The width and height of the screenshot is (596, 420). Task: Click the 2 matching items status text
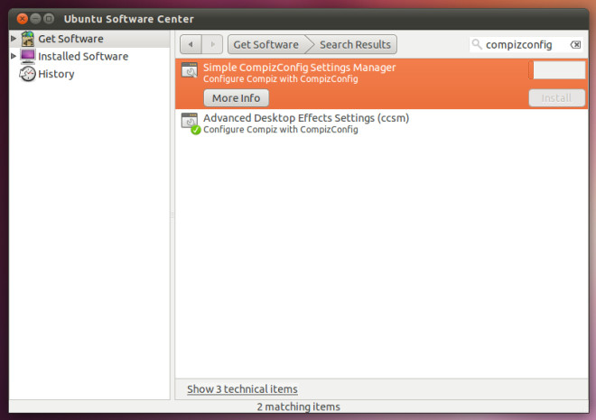(x=298, y=406)
